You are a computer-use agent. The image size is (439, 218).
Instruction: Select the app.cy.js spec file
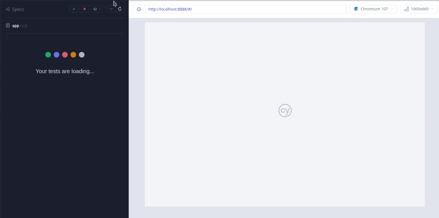point(20,26)
